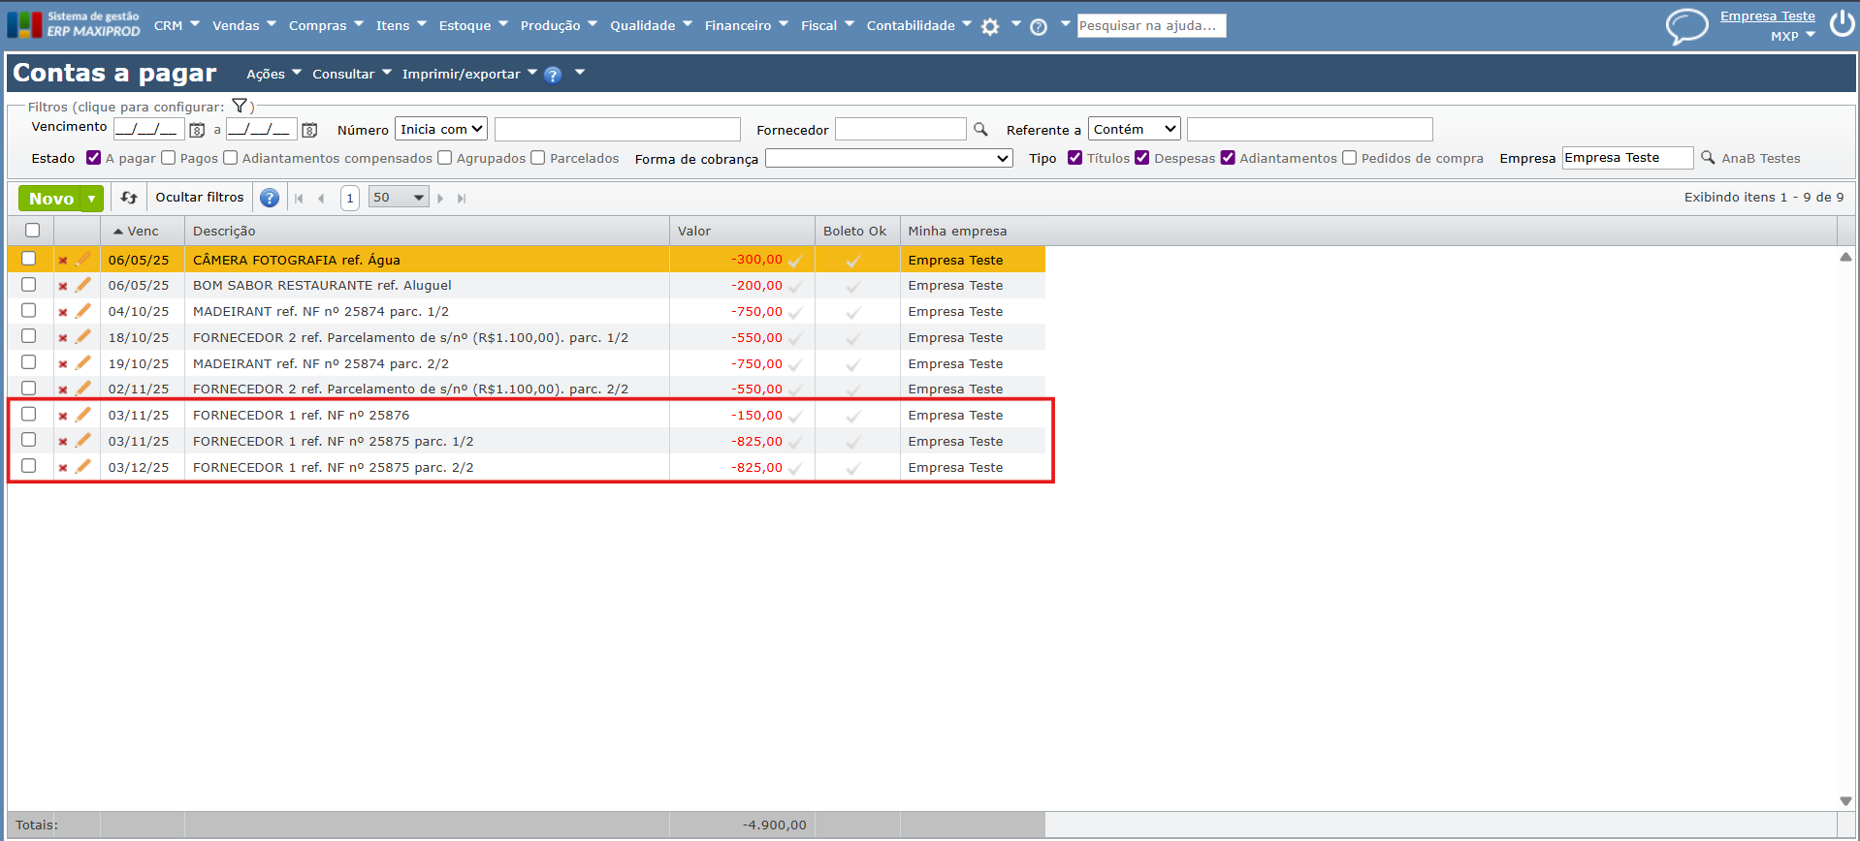The height and width of the screenshot is (841, 1860).
Task: Edit the FORNECEDOR 1 parc. 2/2 row
Action: click(x=83, y=466)
